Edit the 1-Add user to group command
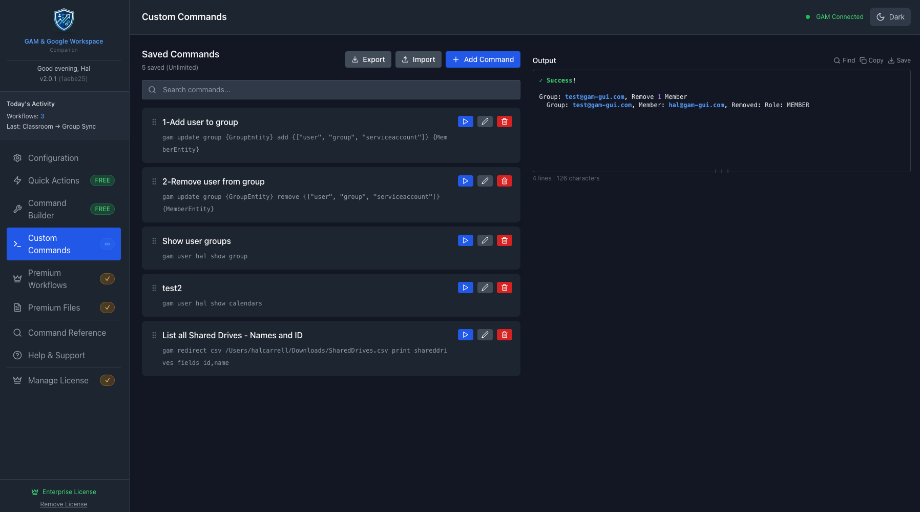Image resolution: width=920 pixels, height=512 pixels. (485, 121)
